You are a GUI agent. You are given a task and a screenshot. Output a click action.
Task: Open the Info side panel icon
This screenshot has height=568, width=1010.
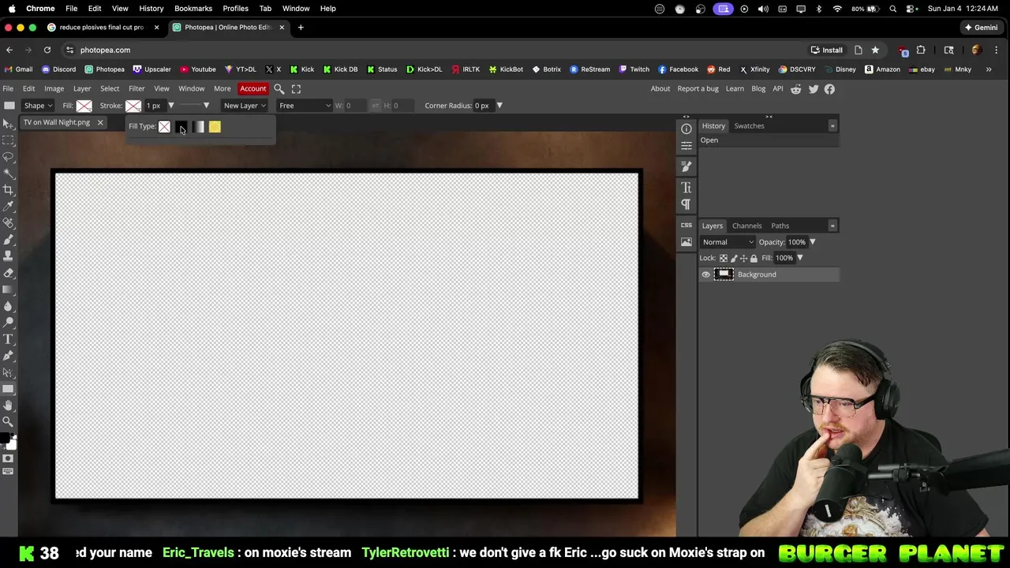pyautogui.click(x=686, y=129)
